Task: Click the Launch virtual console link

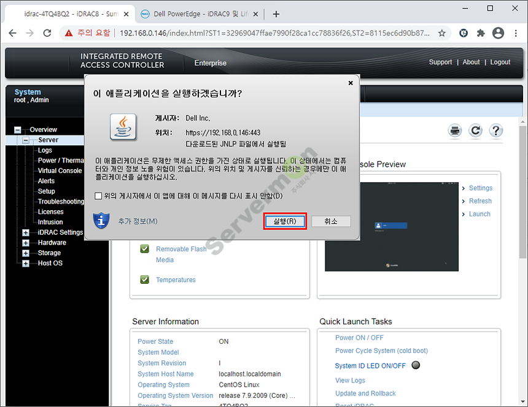Action: coord(479,214)
